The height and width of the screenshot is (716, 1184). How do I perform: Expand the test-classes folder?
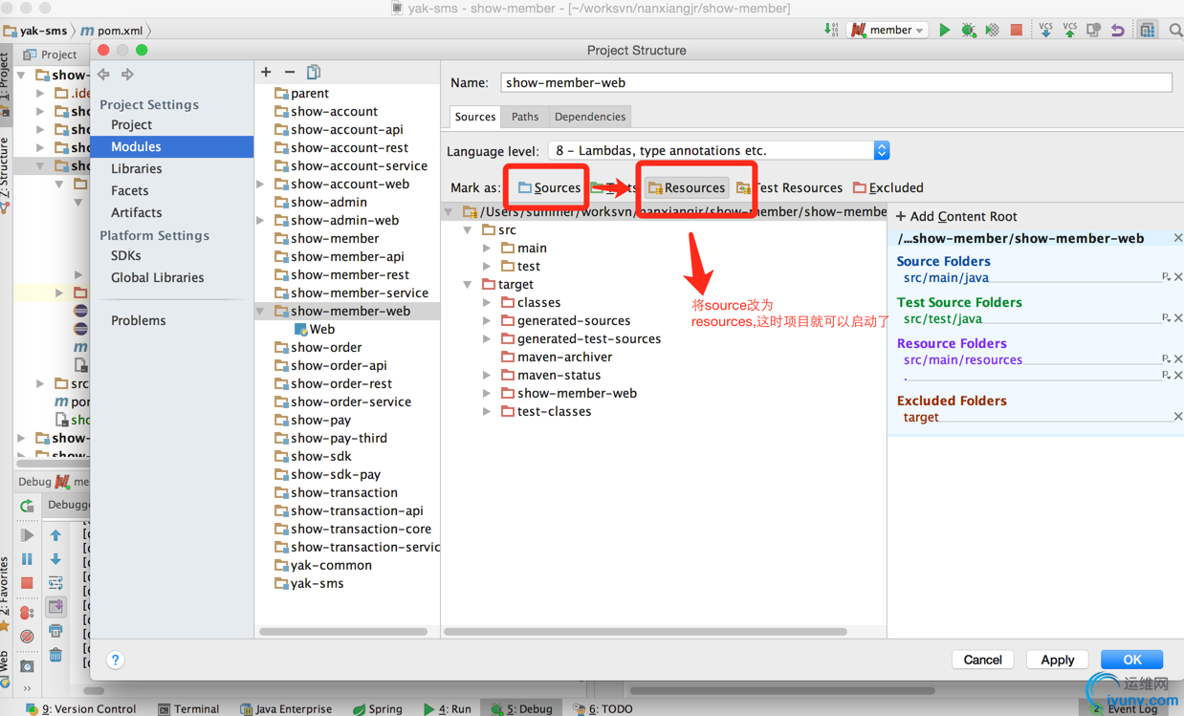[487, 412]
